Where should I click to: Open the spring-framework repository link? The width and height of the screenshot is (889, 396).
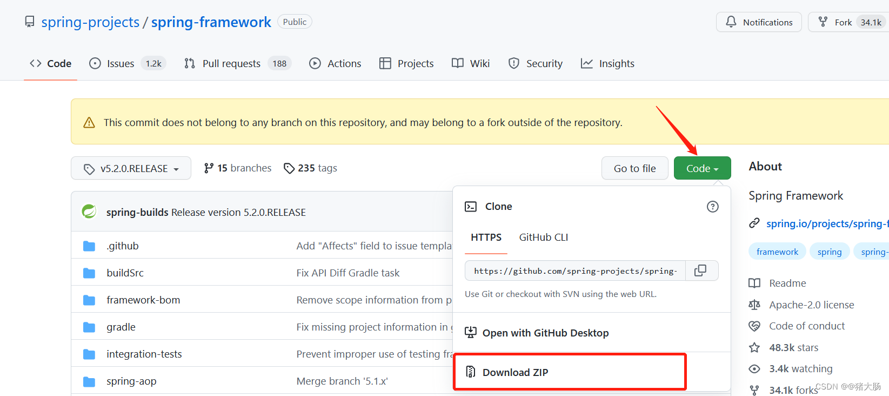pos(211,22)
